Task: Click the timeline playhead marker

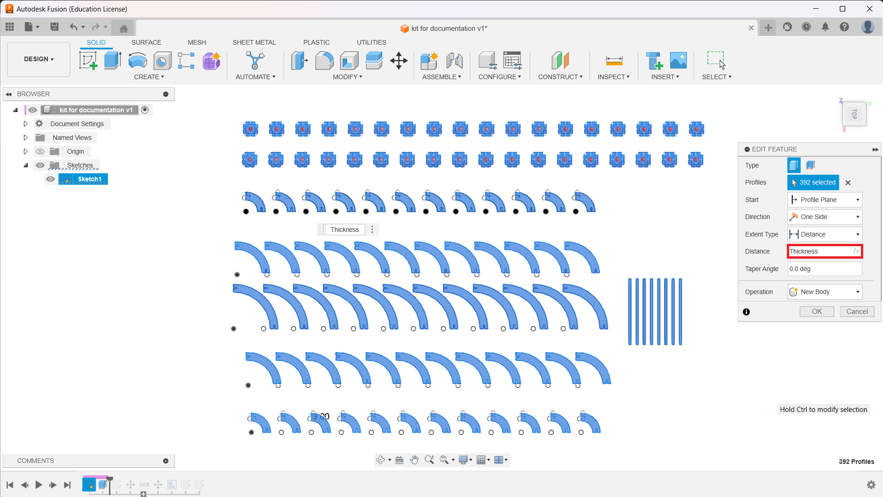Action: [109, 480]
